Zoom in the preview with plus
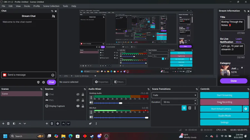 pyautogui.click(x=71, y=76)
